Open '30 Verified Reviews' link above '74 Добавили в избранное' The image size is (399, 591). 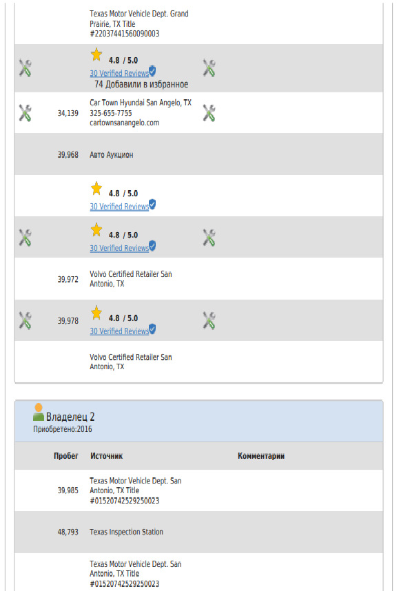(119, 73)
